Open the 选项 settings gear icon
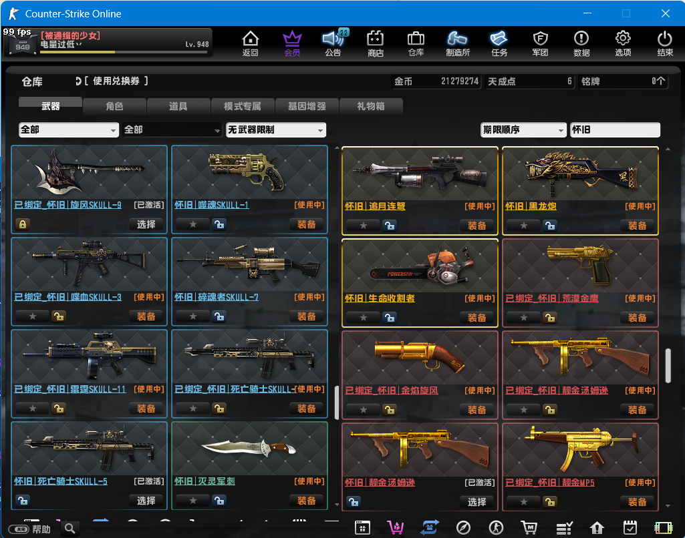 pos(623,43)
